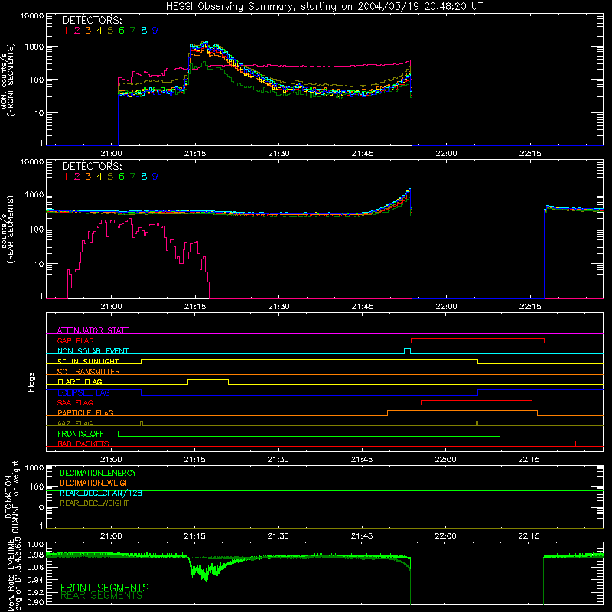Select detector 9 in rear segments legend

pos(155,177)
